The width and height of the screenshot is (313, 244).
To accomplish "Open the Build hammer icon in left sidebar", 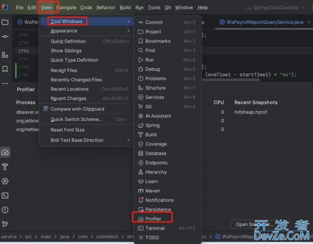I will [5, 167].
